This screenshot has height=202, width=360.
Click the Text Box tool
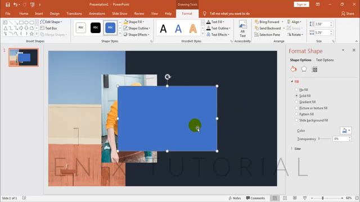point(49,28)
